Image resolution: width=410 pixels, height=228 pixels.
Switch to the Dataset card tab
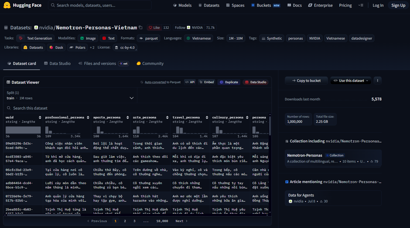pos(22,64)
